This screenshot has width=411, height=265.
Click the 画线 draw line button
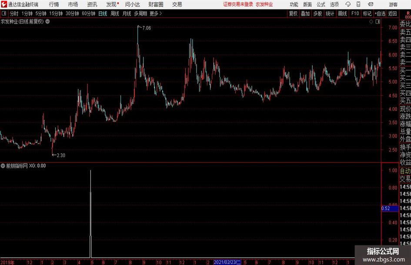point(342,13)
